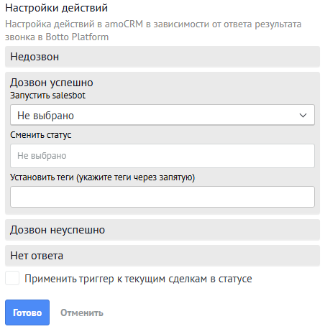
Task: Click the Не выбрано placeholder in status field
Action: pos(42,156)
